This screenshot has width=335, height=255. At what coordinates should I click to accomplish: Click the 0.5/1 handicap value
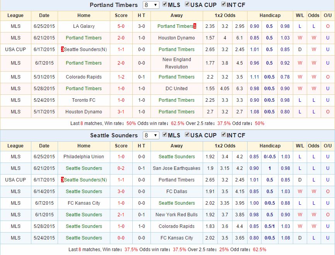tap(270, 226)
